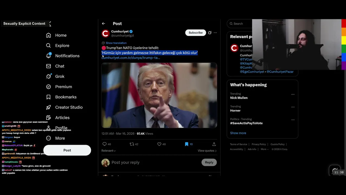Click the Post your reply field
The image size is (346, 195).
click(155, 162)
